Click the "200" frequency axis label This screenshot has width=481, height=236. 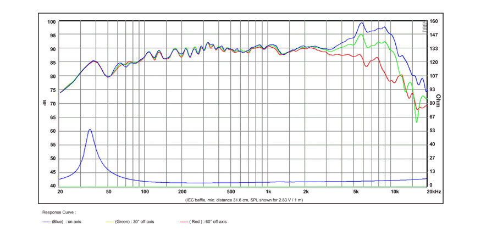tap(182, 192)
